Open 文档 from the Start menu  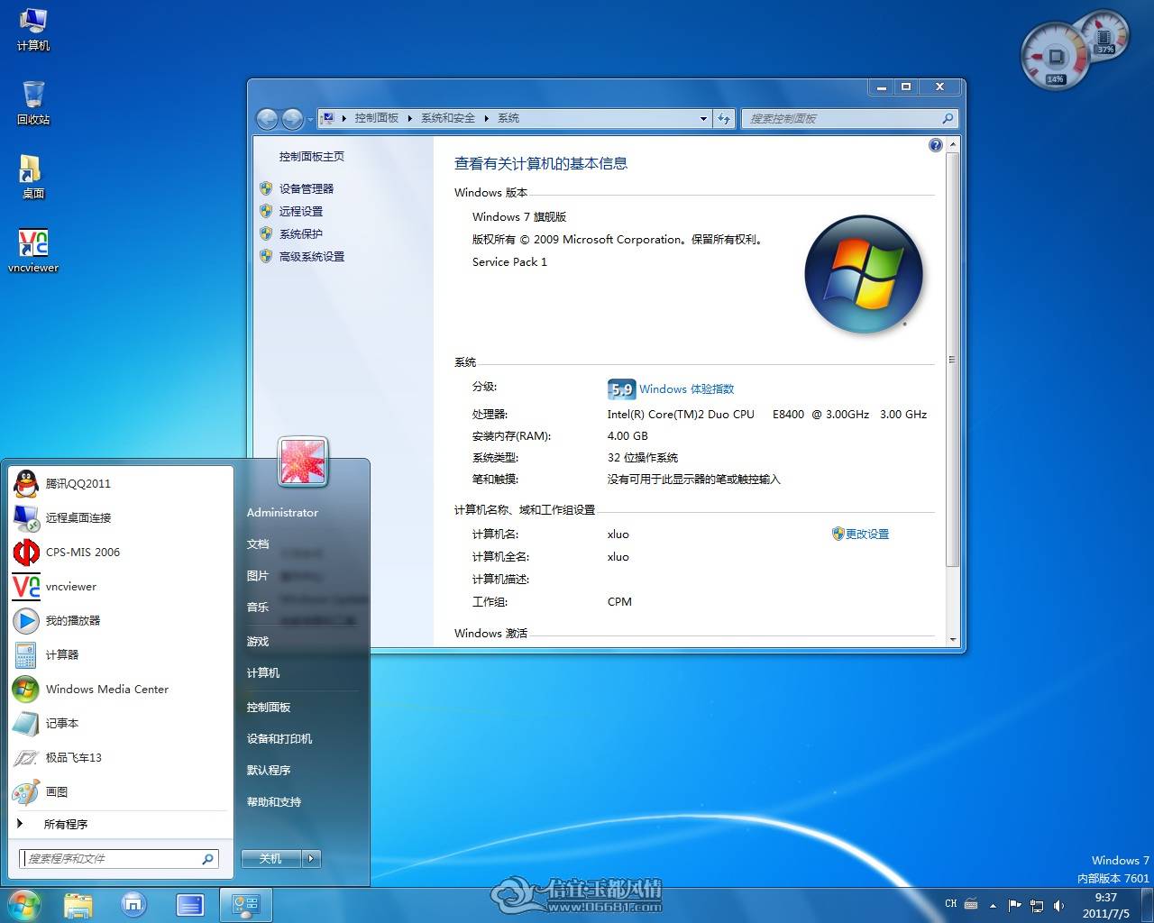258,544
